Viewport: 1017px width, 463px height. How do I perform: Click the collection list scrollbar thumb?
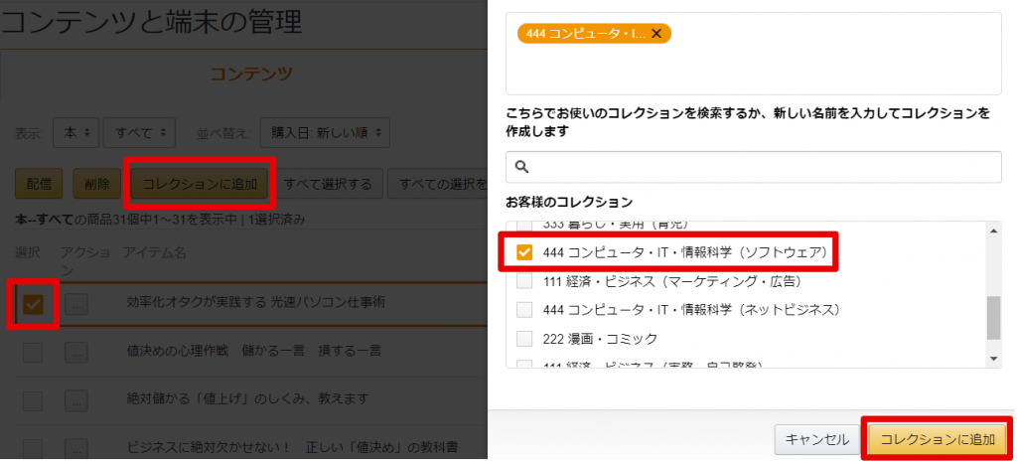[993, 318]
